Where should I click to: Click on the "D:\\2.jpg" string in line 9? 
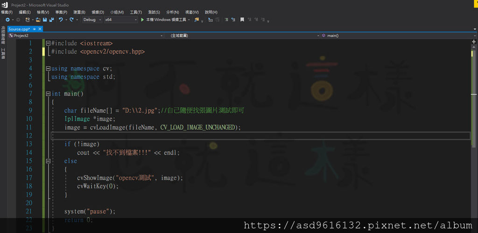[x=141, y=110]
